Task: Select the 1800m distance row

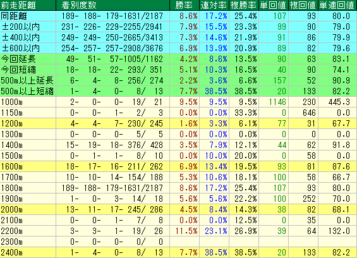Action: point(178,188)
